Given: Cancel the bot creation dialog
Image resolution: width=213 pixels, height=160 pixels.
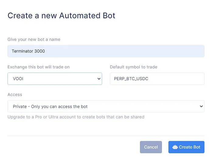Looking at the screenshot, I should 151,147.
